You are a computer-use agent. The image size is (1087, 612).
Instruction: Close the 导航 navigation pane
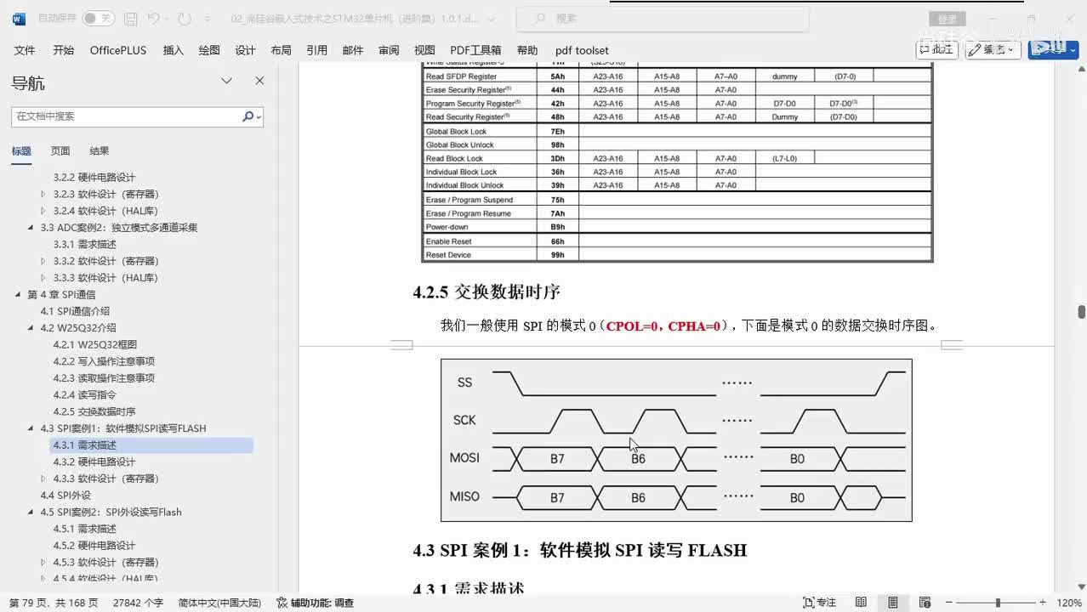pos(259,81)
